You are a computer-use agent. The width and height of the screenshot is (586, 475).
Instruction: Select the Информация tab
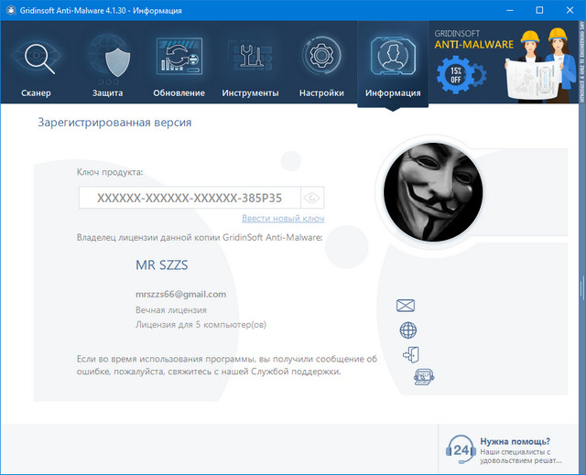coord(392,64)
